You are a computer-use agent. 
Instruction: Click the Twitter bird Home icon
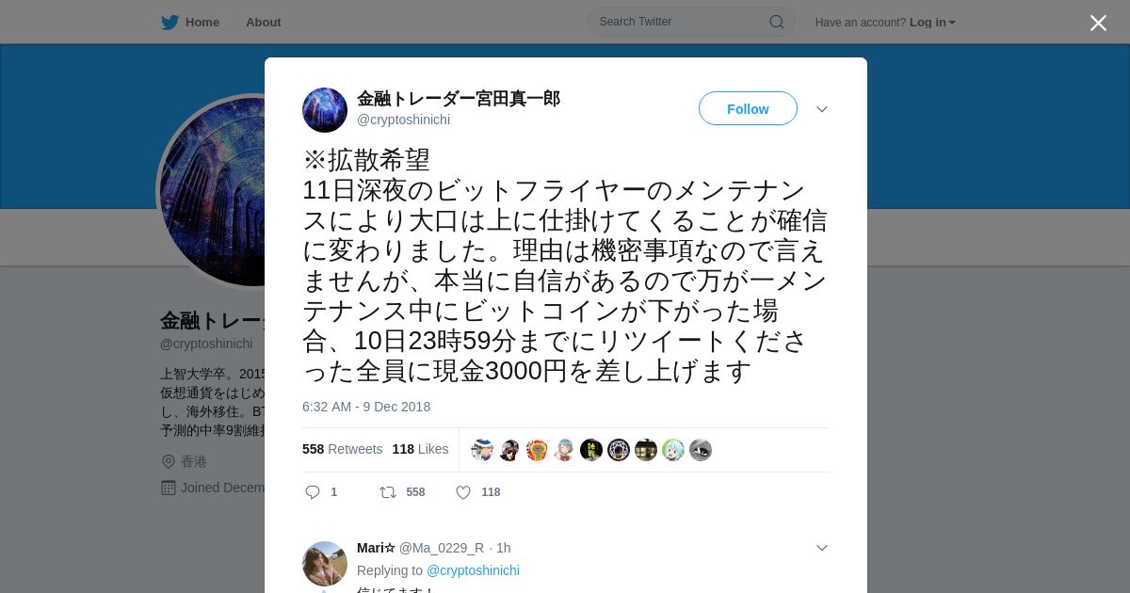(169, 22)
